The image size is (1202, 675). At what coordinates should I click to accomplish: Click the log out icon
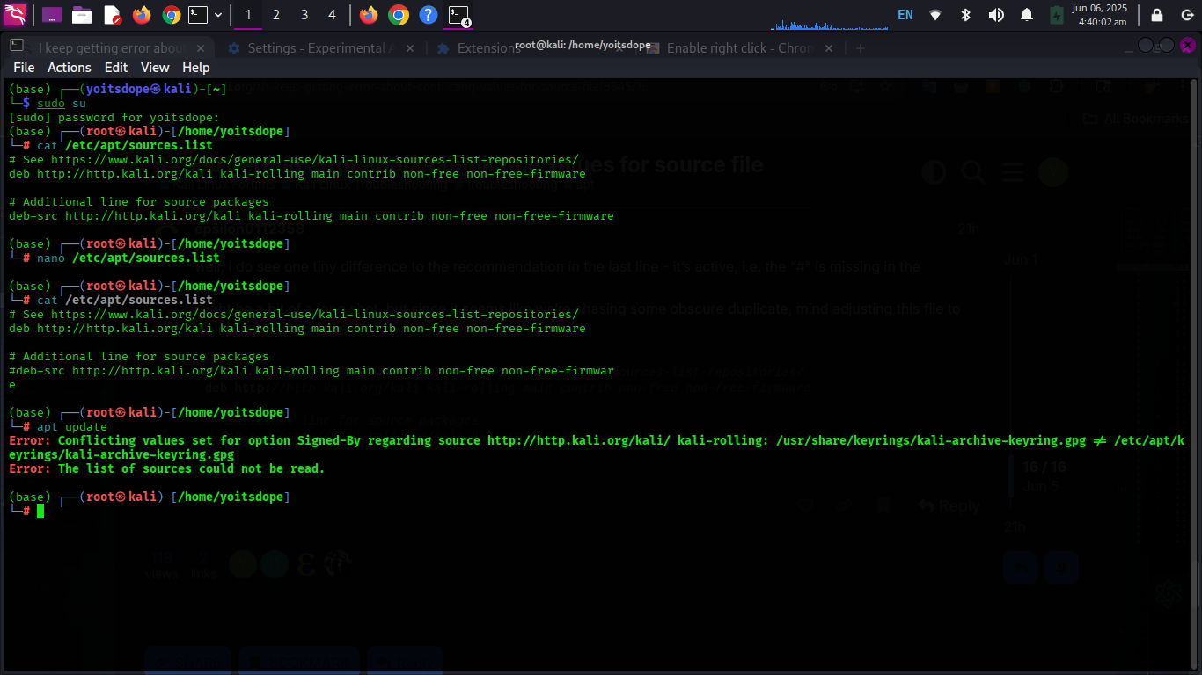[x=1186, y=14]
